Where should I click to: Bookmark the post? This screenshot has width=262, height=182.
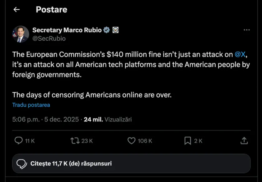188,141
